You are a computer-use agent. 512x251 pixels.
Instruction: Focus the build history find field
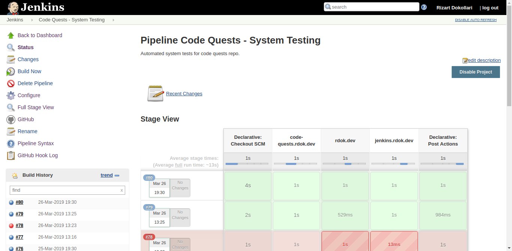point(67,190)
